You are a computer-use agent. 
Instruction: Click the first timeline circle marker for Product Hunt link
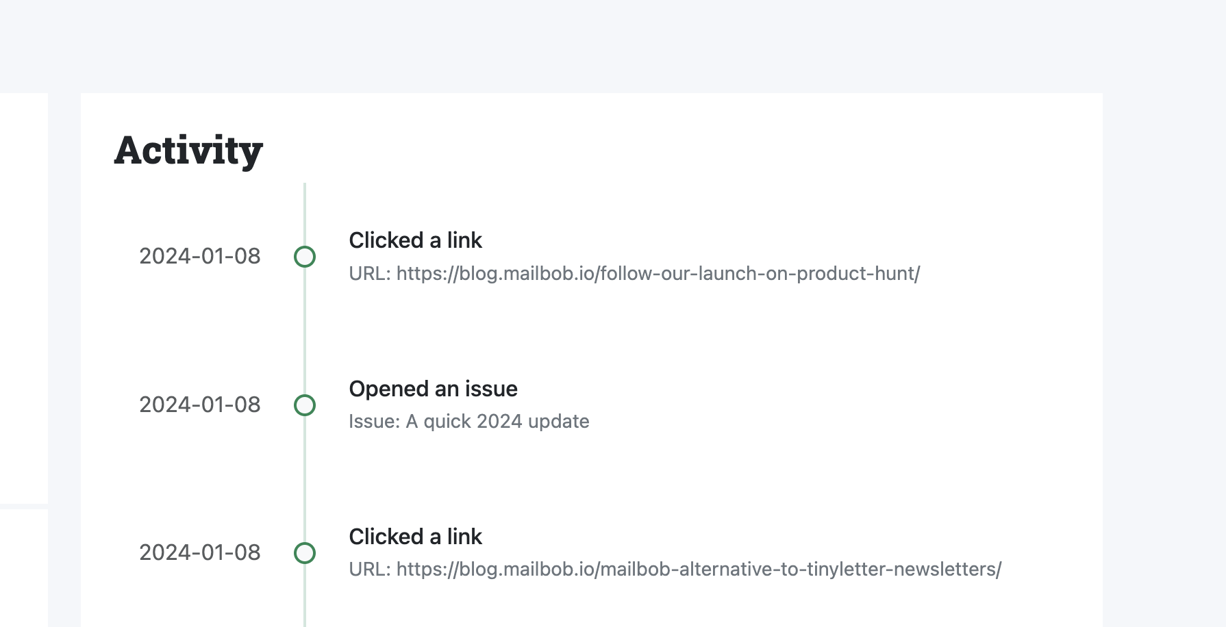point(305,257)
